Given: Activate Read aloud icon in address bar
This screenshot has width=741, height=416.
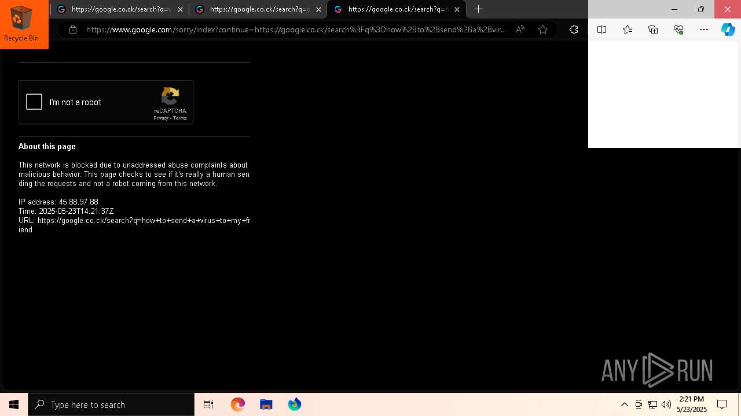Looking at the screenshot, I should pos(520,29).
